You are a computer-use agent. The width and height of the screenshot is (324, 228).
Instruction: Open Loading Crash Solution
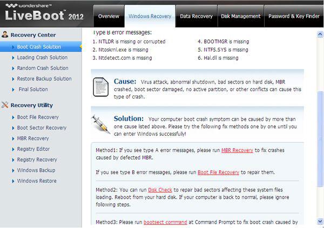(42, 58)
